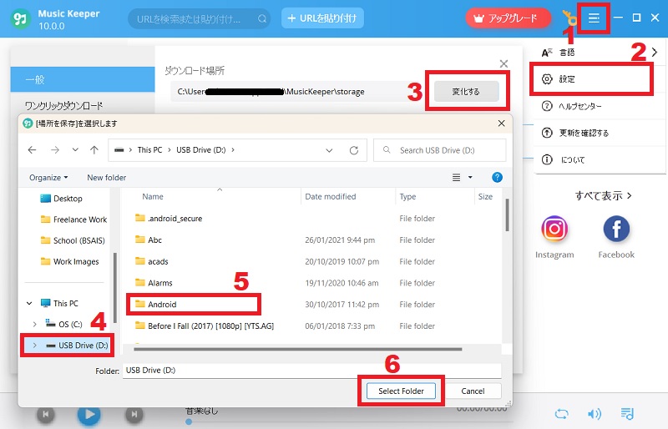Click すべて表示 show all link
Viewport: 668px width, 429px height.
click(603, 195)
